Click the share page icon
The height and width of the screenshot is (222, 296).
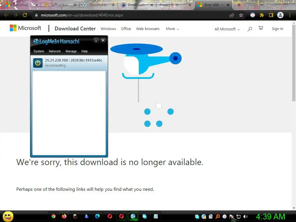point(232,15)
